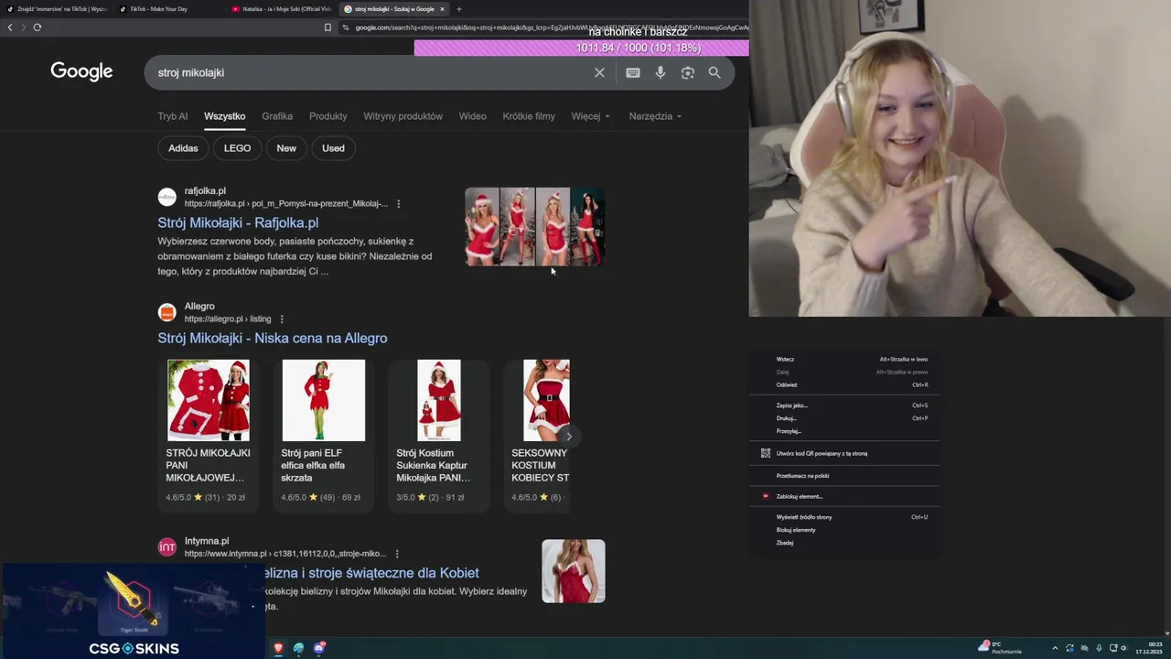Click the rafjolka.pl result image thumbnail

point(535,227)
